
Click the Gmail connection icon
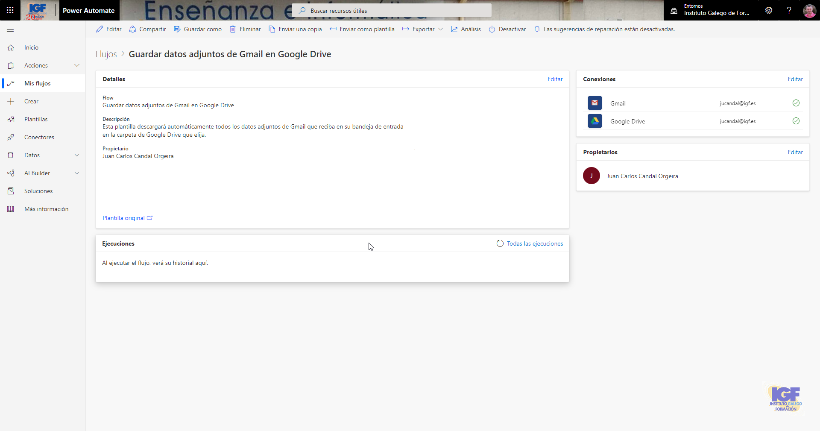coord(594,103)
